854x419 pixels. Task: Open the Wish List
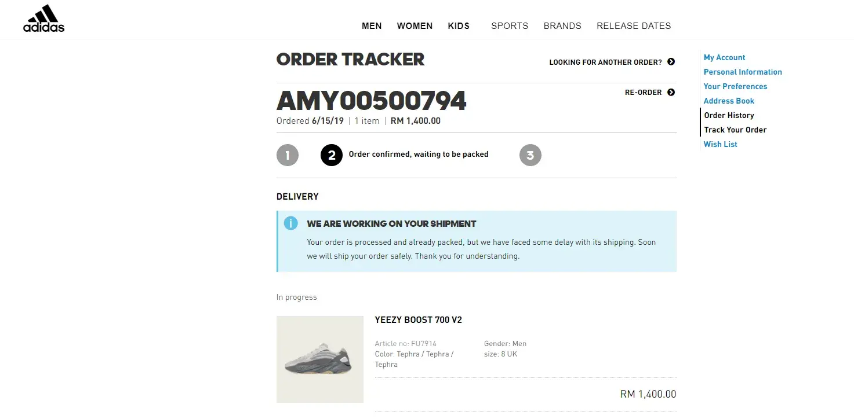720,145
